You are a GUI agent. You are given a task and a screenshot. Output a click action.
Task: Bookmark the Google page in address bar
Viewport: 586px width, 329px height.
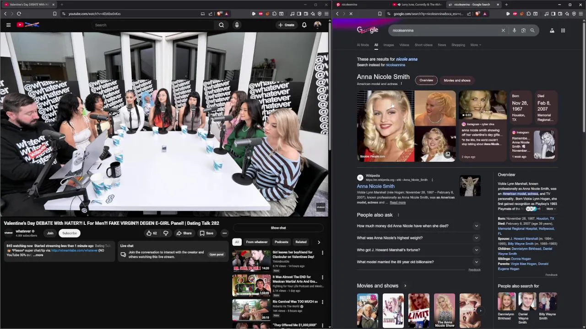(x=380, y=14)
